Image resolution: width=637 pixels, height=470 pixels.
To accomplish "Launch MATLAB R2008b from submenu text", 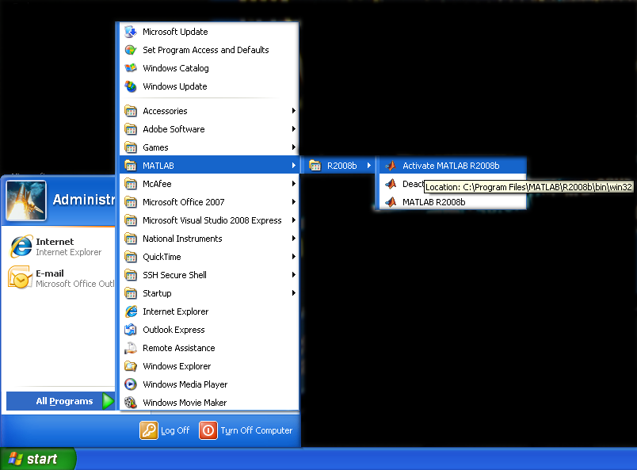I will click(433, 202).
